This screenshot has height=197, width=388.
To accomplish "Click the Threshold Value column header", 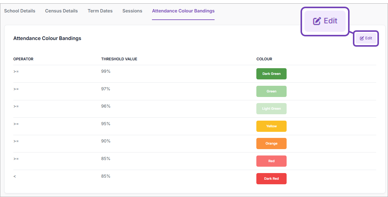I will (x=119, y=59).
